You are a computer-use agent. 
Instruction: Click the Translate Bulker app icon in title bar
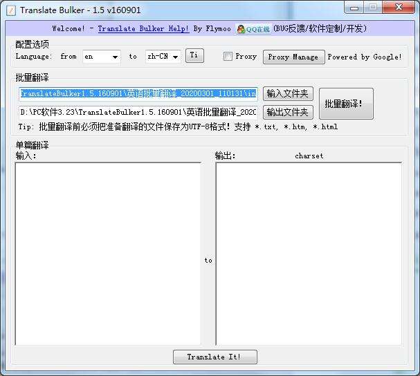tap(11, 10)
